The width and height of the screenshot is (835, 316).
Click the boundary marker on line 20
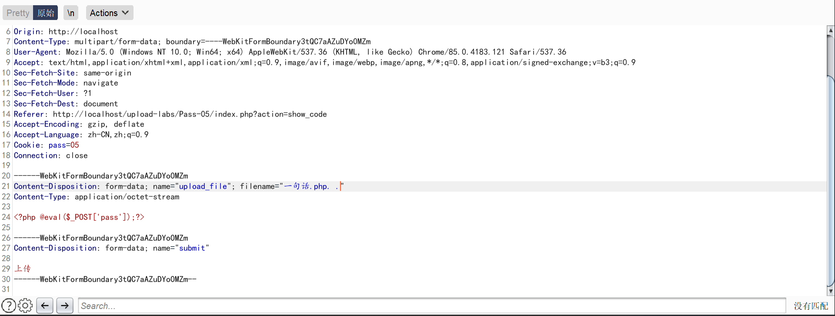pos(101,176)
